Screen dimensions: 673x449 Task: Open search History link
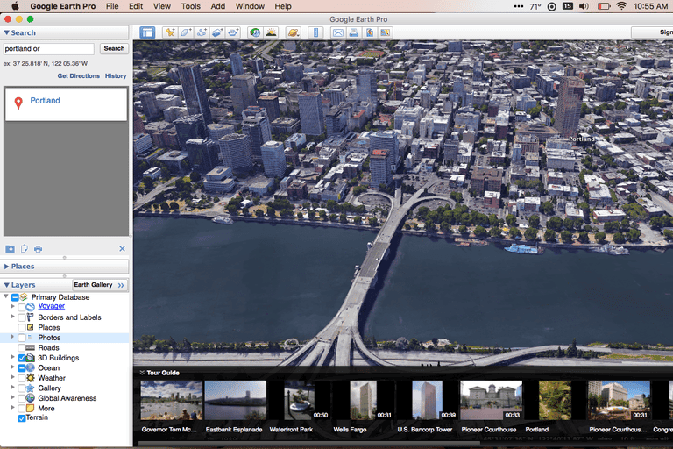pyautogui.click(x=116, y=75)
